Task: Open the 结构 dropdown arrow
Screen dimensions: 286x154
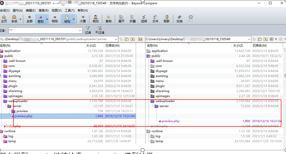Action: (74, 19)
